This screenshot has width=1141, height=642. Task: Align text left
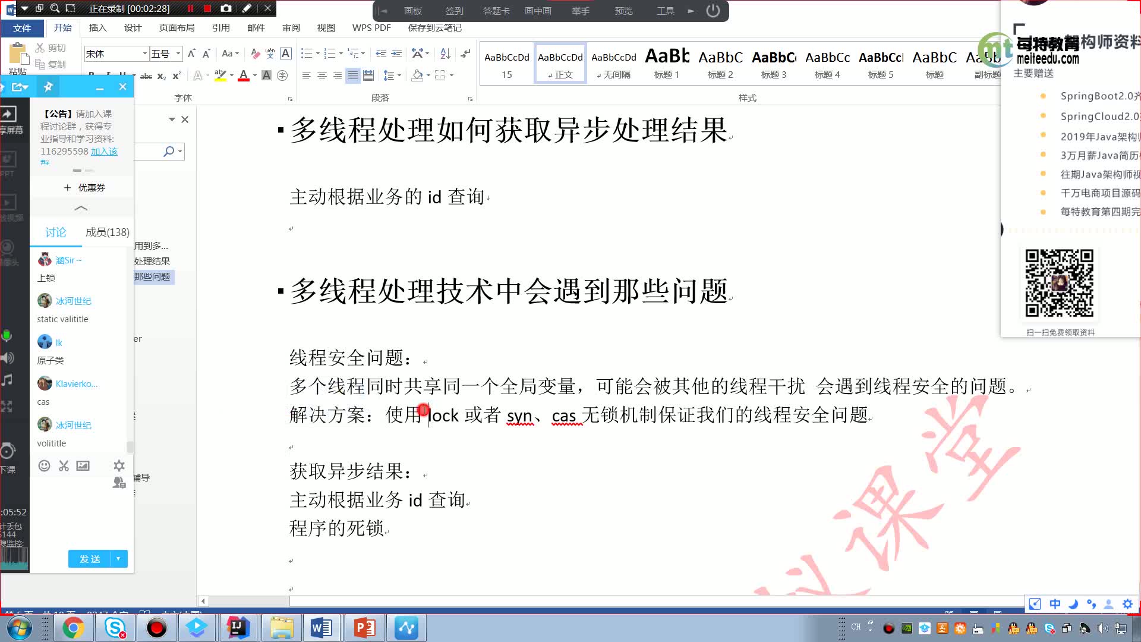(x=306, y=75)
